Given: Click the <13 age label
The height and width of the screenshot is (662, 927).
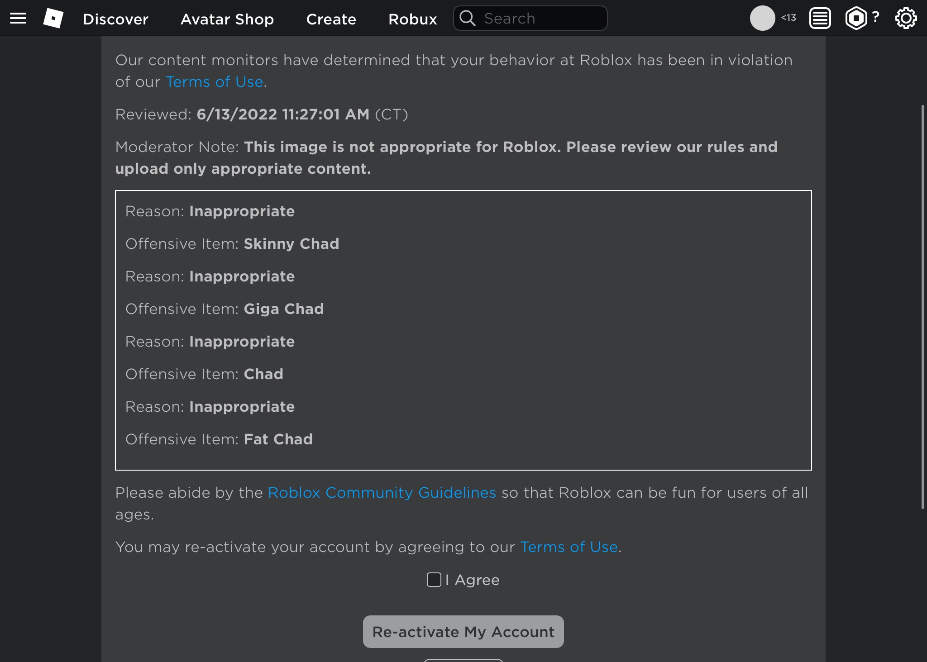Looking at the screenshot, I should 788,18.
